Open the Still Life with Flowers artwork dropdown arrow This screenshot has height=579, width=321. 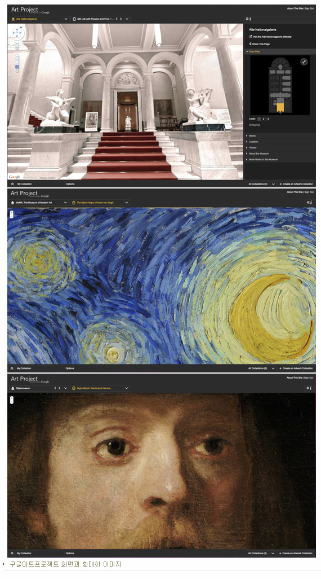127,19
